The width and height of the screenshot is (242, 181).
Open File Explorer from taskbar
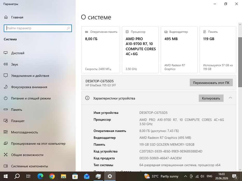coord(64,176)
